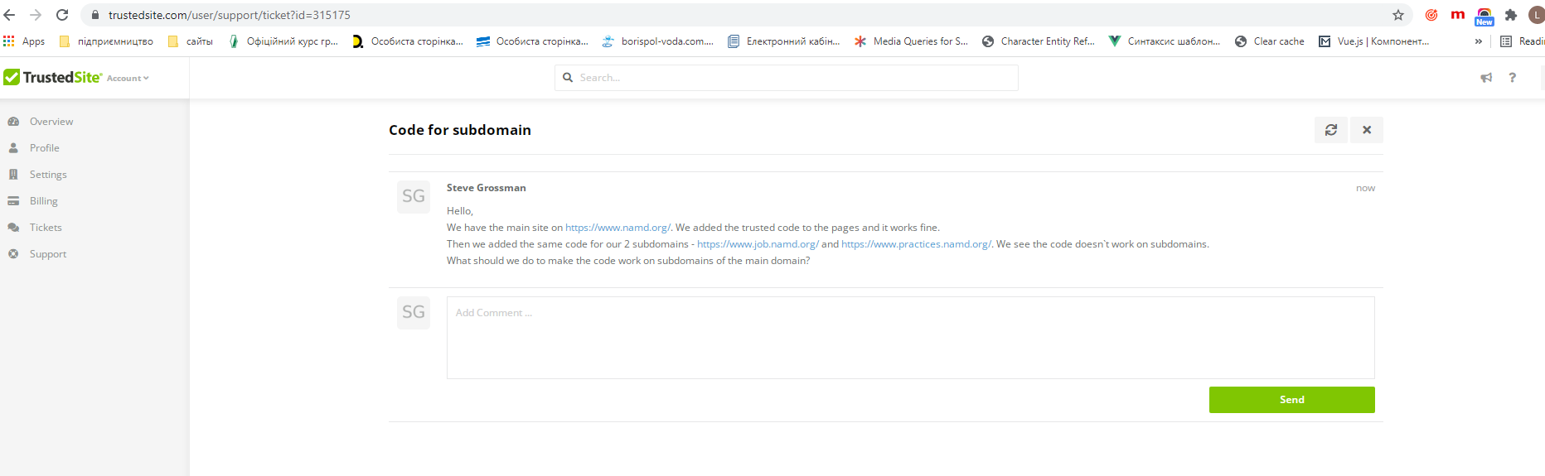Click the help question mark icon
The height and width of the screenshot is (476, 1545).
click(x=1512, y=78)
